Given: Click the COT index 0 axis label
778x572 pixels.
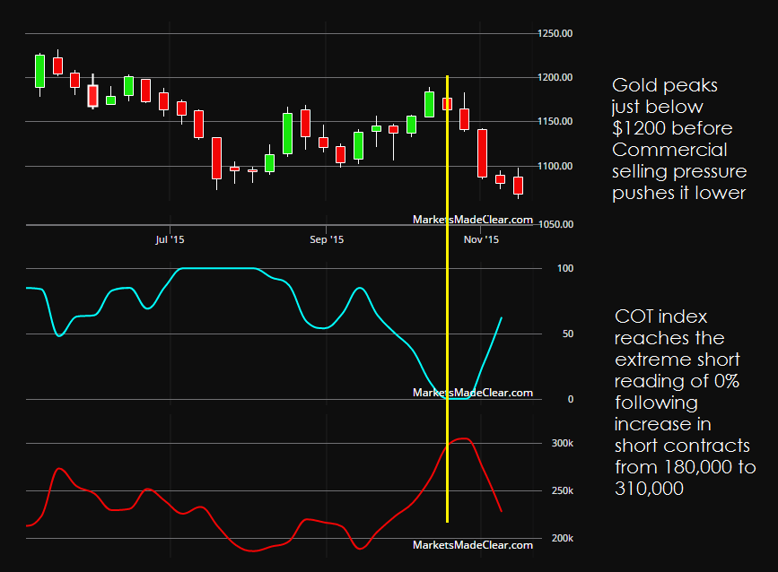Looking at the screenshot, I should point(570,399).
